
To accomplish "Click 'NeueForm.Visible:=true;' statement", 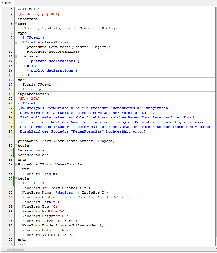I will pos(47,235).
